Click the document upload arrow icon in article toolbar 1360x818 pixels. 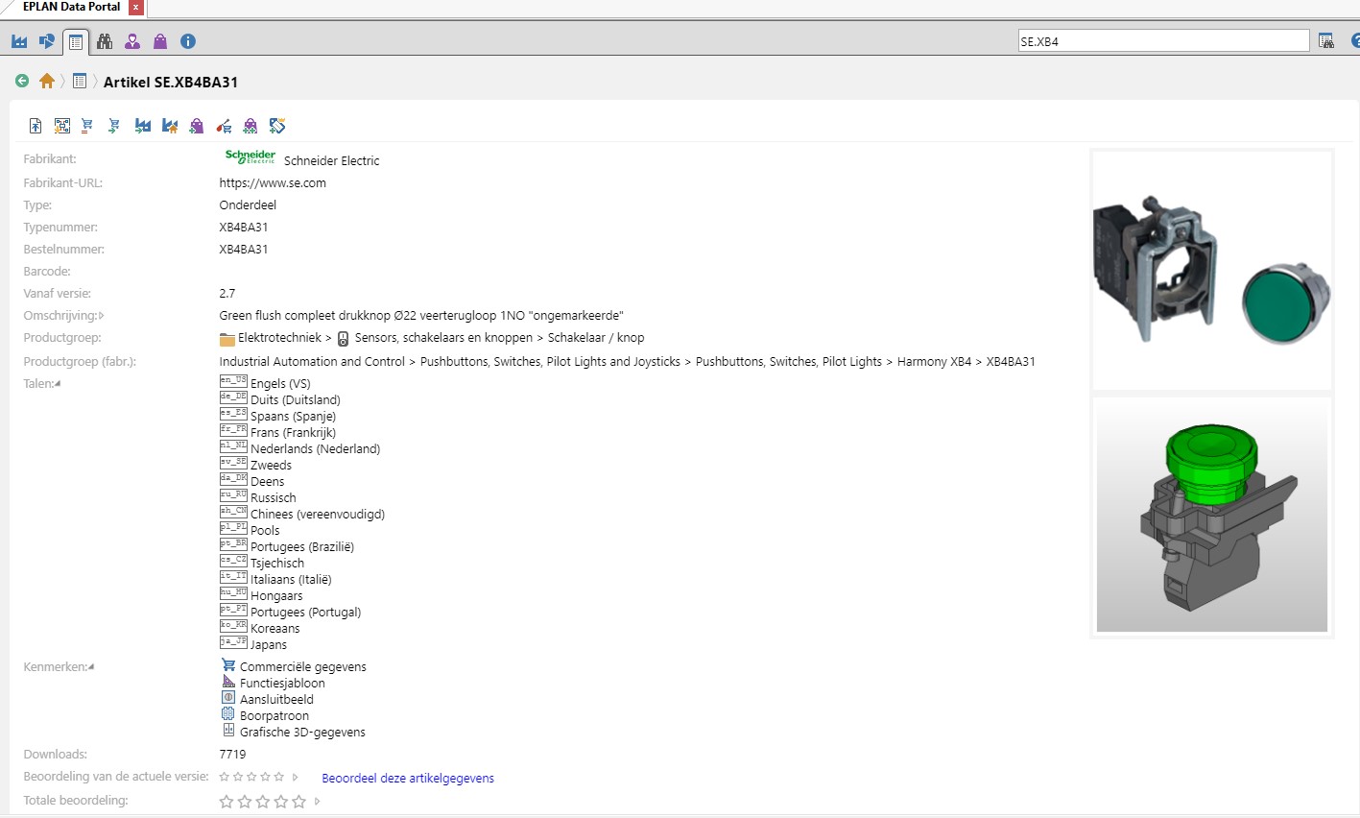(36, 126)
